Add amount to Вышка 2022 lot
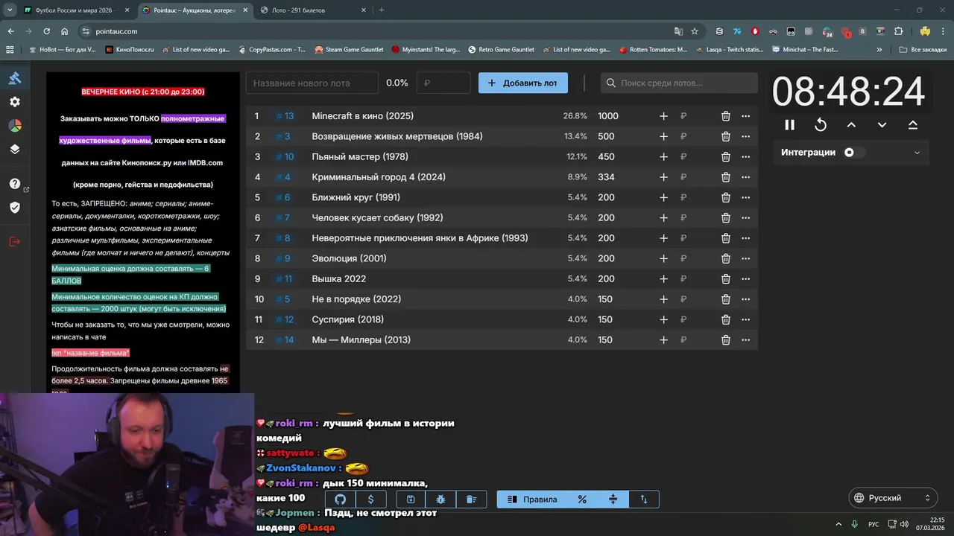Image resolution: width=954 pixels, height=536 pixels. pos(663,279)
